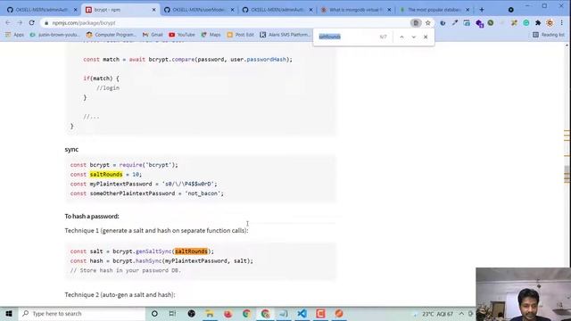Bookmark this page with star icon

click(x=428, y=23)
